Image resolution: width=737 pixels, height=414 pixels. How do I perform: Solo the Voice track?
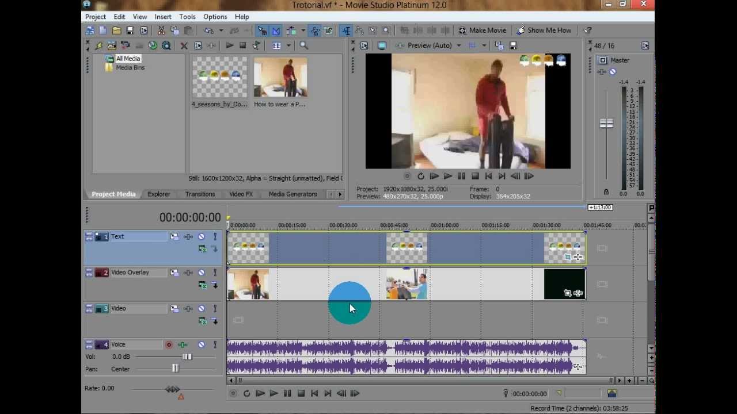click(x=215, y=345)
